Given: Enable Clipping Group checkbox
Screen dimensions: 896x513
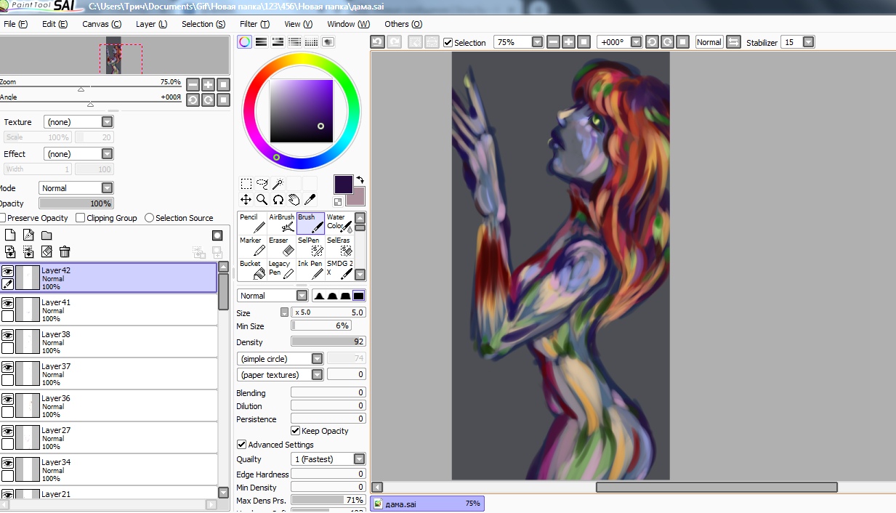Looking at the screenshot, I should [x=81, y=218].
